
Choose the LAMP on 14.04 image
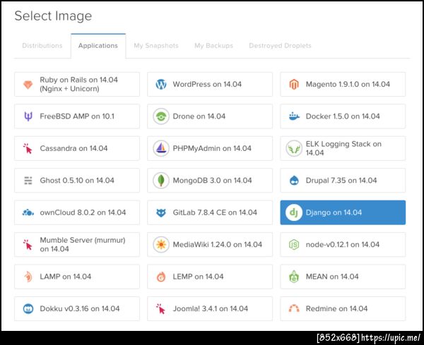pos(77,277)
